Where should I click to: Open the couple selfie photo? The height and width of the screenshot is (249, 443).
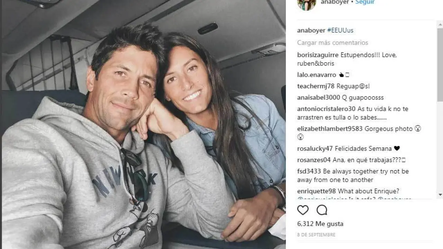[144, 124]
